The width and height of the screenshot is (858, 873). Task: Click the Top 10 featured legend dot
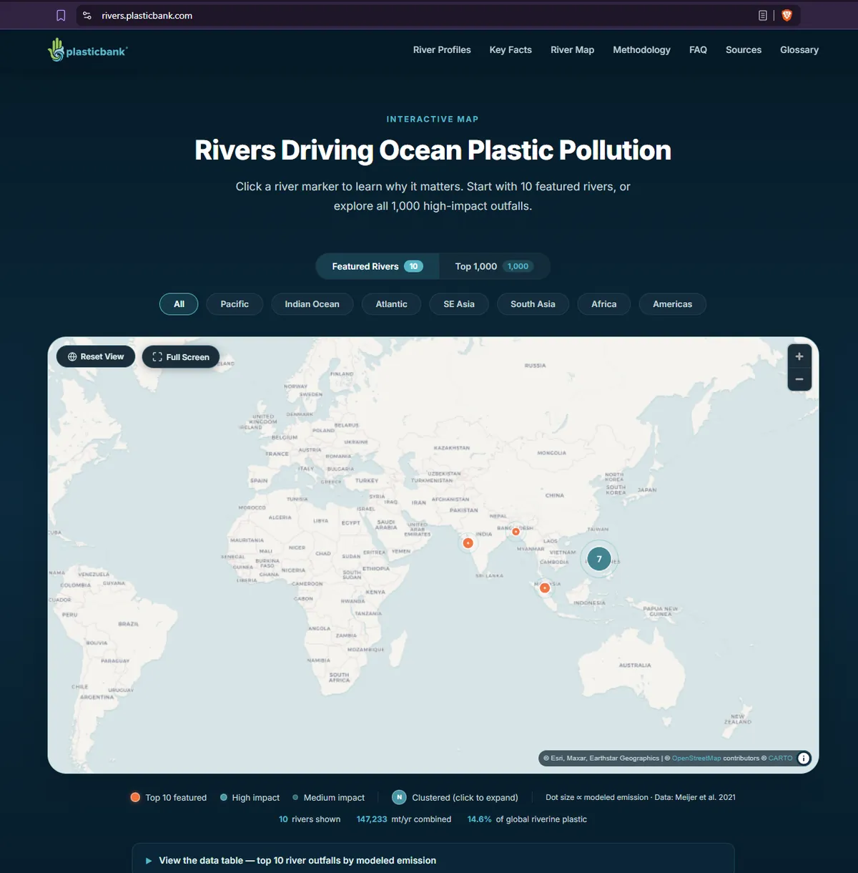pyautogui.click(x=135, y=797)
